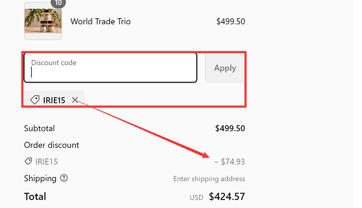
Task: Click the bold subtotal amount $499.50
Action: 230,128
